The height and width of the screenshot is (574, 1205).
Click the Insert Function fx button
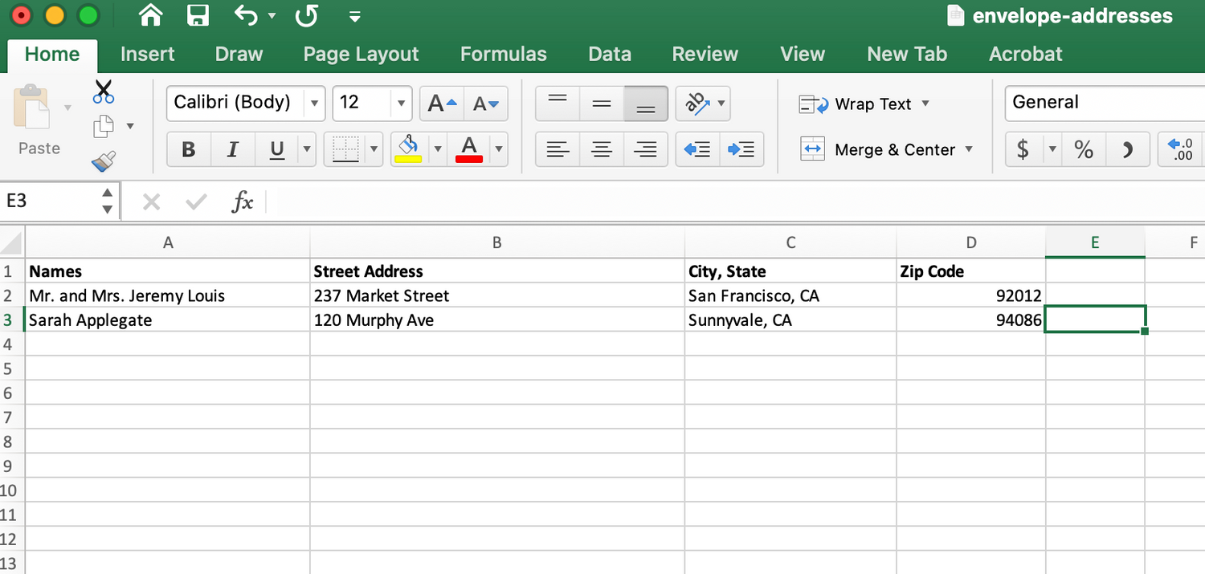pos(242,202)
